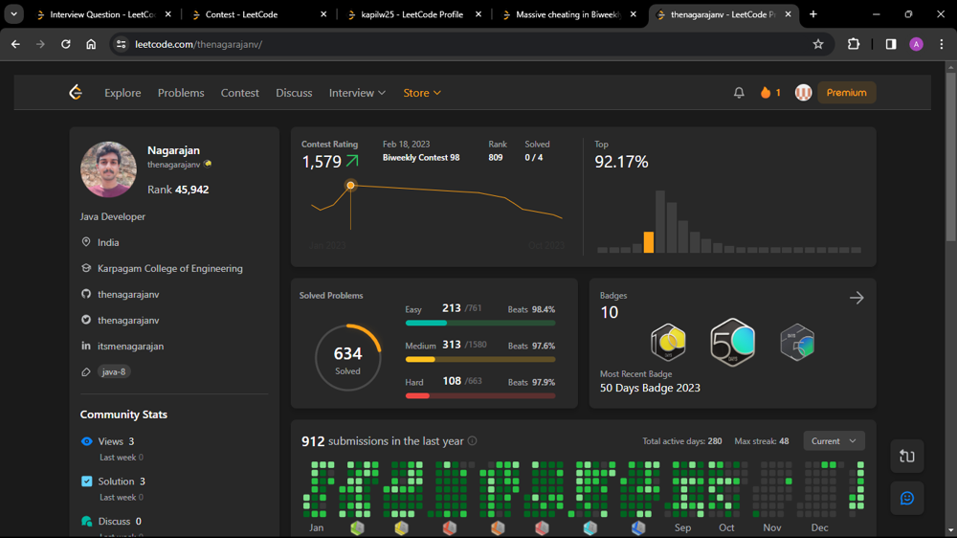This screenshot has width=957, height=538.
Task: Open the itsmenagarajan LinkedIn link
Action: pos(130,347)
